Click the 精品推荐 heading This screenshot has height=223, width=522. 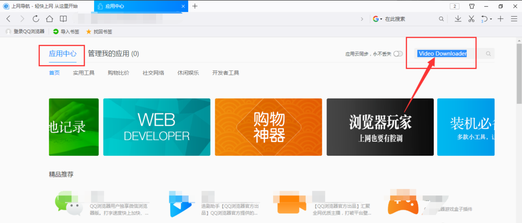[61, 174]
